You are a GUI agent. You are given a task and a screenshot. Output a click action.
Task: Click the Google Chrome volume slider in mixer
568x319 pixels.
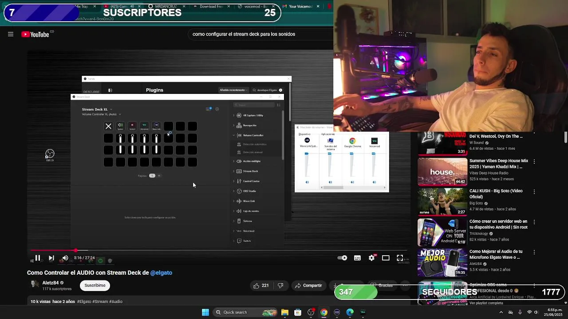pos(352,164)
